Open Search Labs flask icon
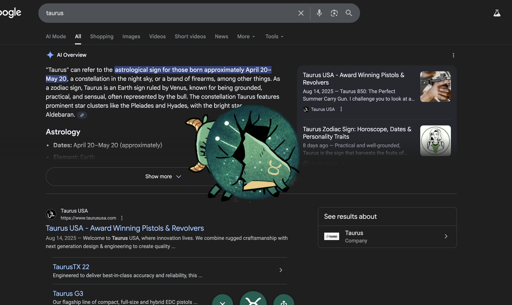 (x=497, y=13)
